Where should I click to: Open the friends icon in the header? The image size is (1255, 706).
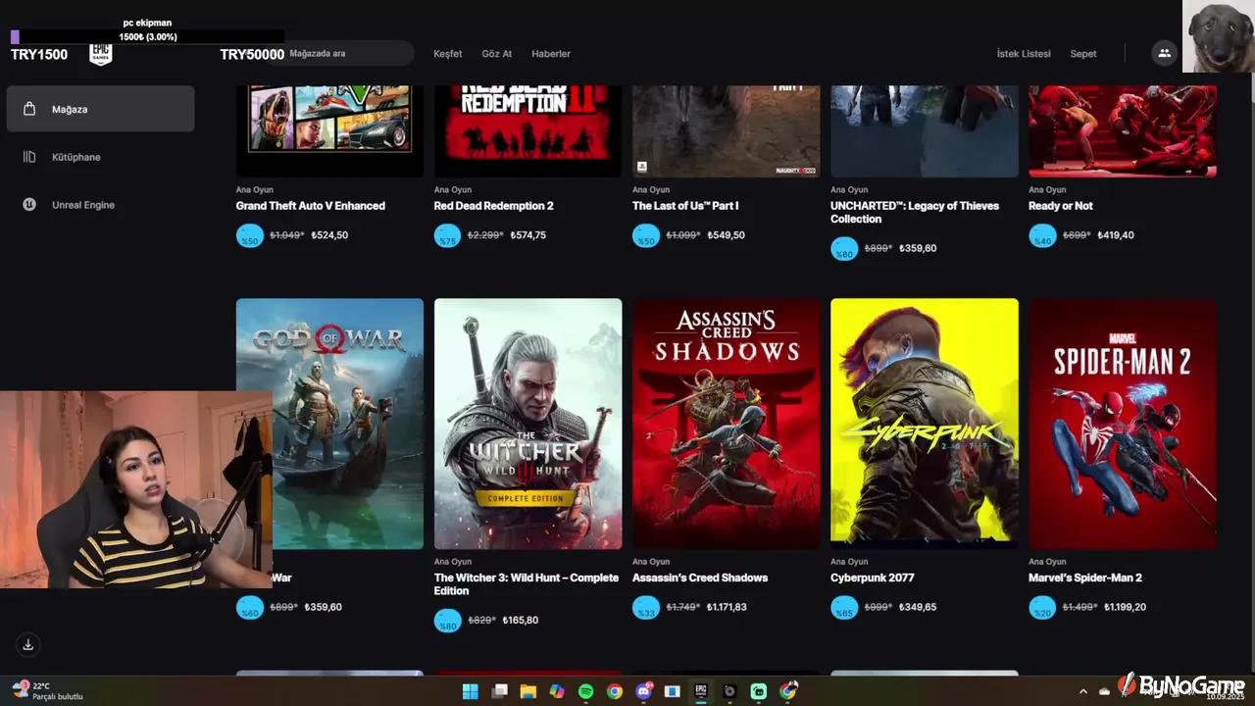pos(1164,54)
